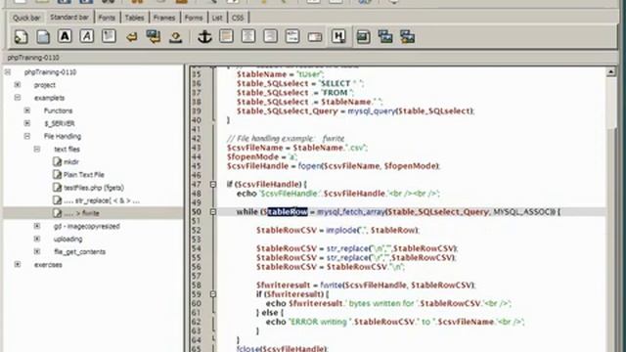Expand the uploading node
This screenshot has width=626, height=352.
coord(37,239)
